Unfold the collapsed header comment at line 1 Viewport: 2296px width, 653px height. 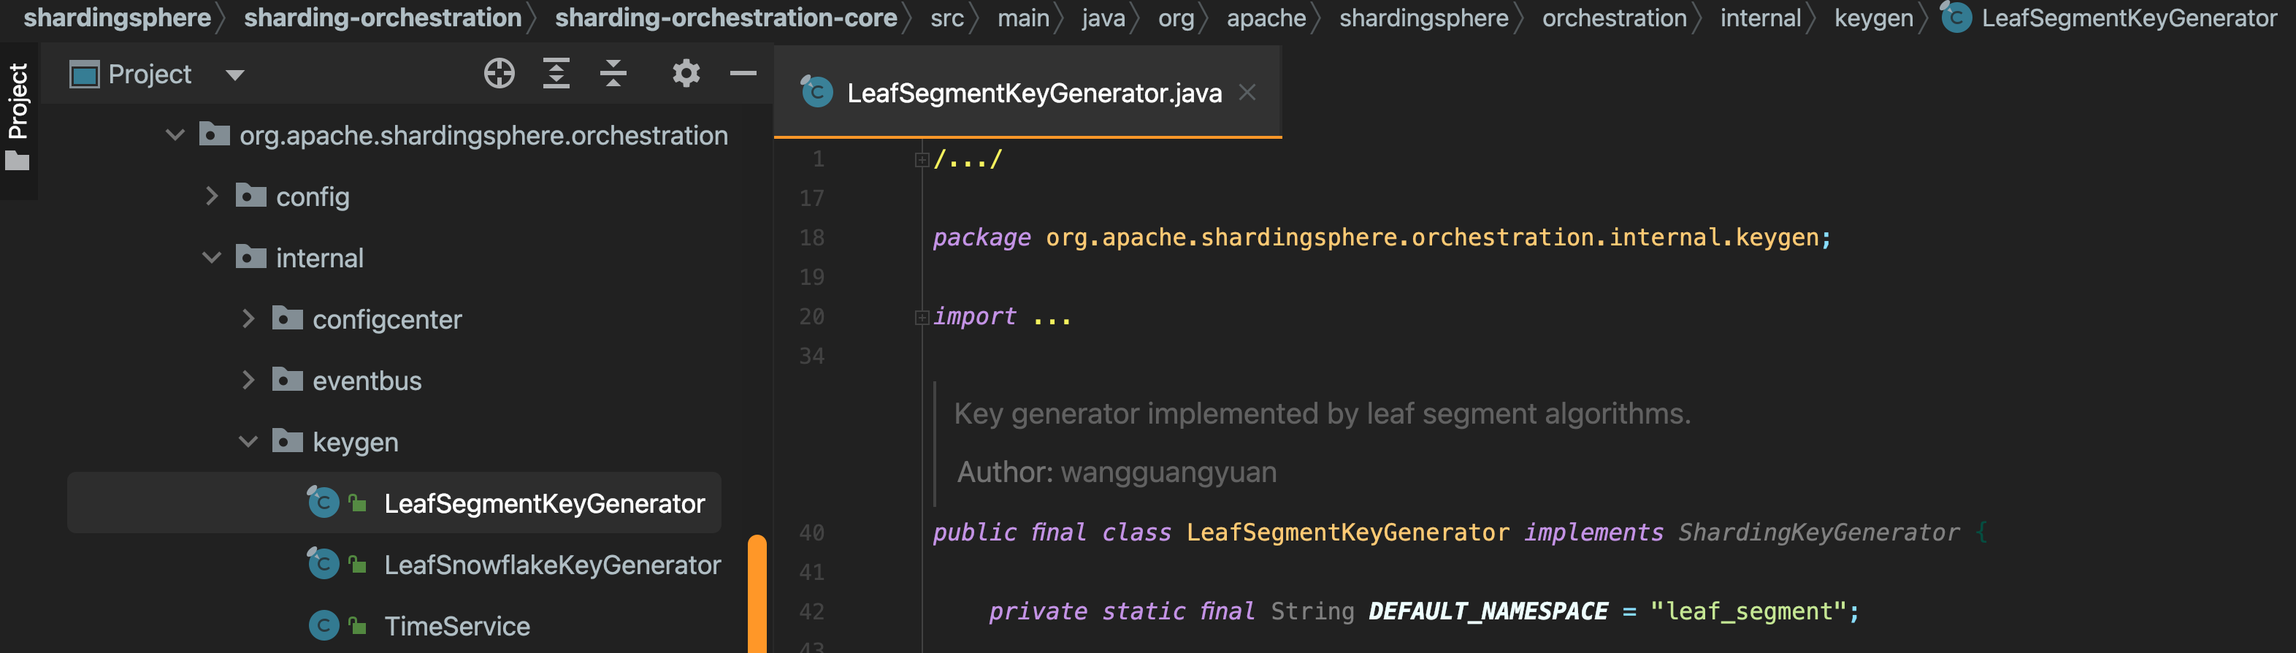click(922, 161)
